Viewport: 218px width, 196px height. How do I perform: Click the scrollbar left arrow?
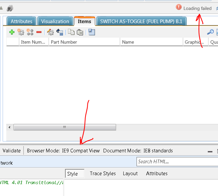(10, 127)
